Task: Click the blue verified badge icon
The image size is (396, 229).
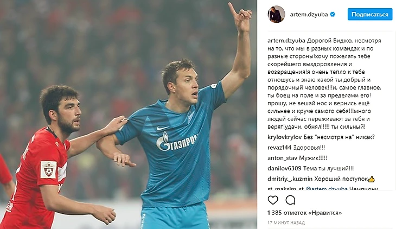Action: tap(333, 15)
